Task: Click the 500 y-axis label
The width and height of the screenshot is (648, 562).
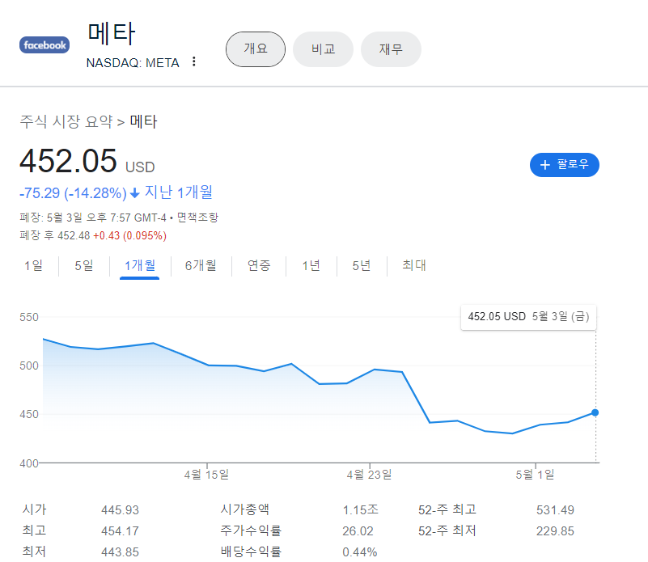Action: click(29, 366)
